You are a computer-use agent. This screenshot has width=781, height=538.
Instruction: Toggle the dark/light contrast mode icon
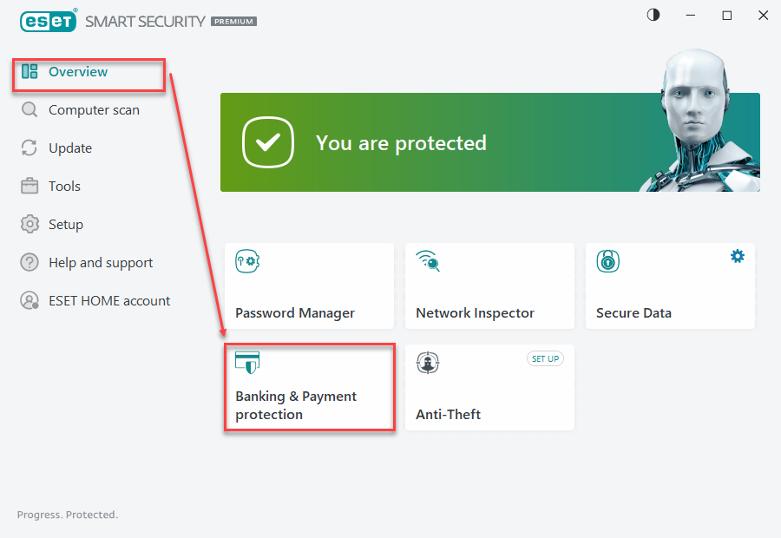coord(653,16)
